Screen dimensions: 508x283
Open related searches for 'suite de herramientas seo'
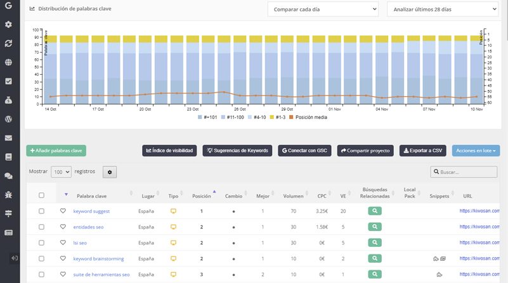point(375,274)
